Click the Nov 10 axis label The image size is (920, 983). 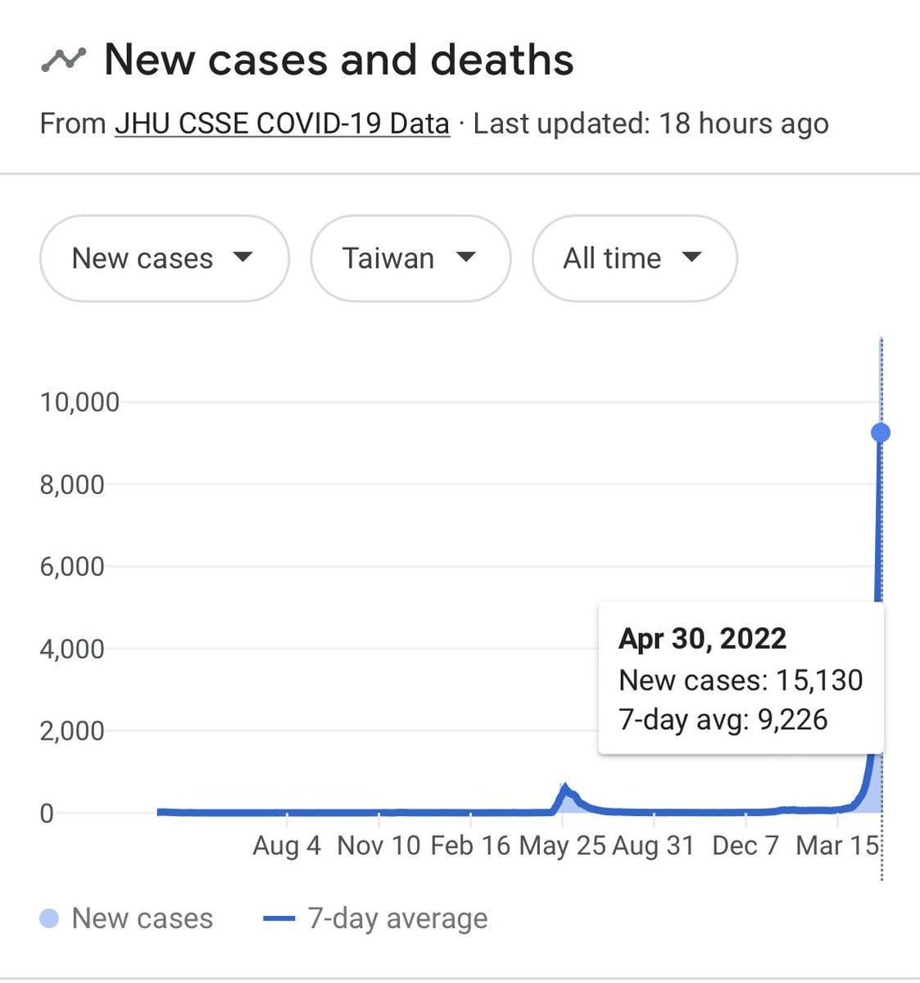(379, 845)
